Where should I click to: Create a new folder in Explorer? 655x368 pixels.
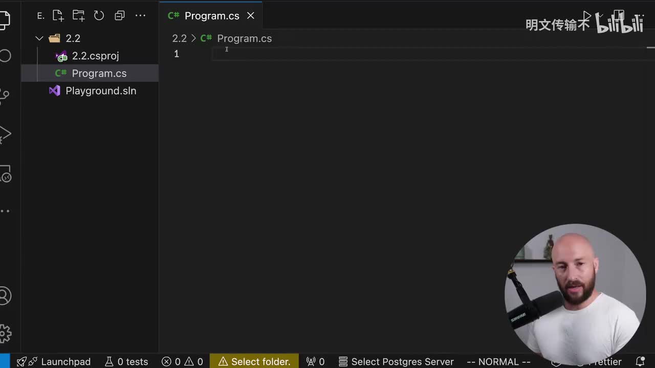point(78,15)
